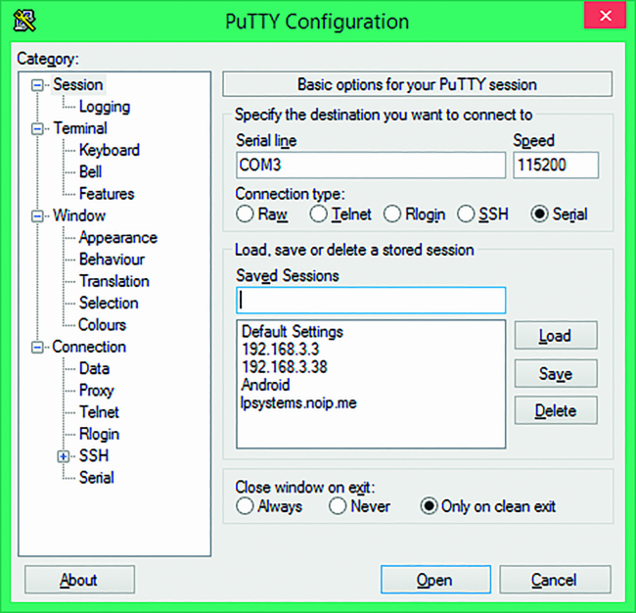This screenshot has height=613, width=636.
Task: Click the Load button
Action: [556, 336]
